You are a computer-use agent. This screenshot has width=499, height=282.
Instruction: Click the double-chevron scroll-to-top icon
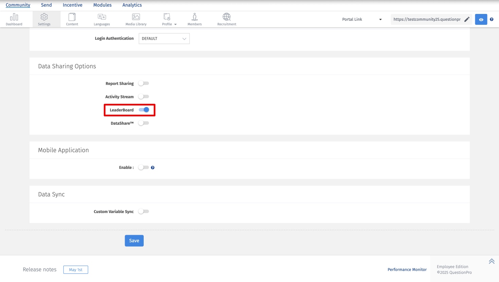[x=492, y=261]
